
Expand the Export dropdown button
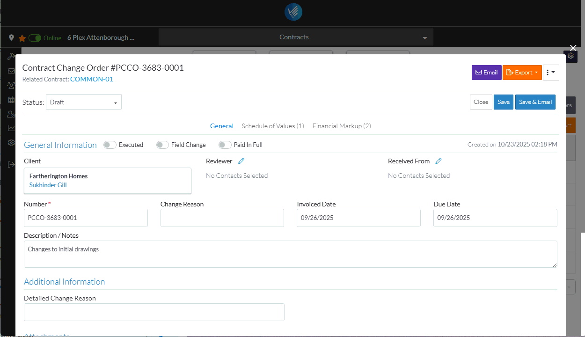coord(522,73)
